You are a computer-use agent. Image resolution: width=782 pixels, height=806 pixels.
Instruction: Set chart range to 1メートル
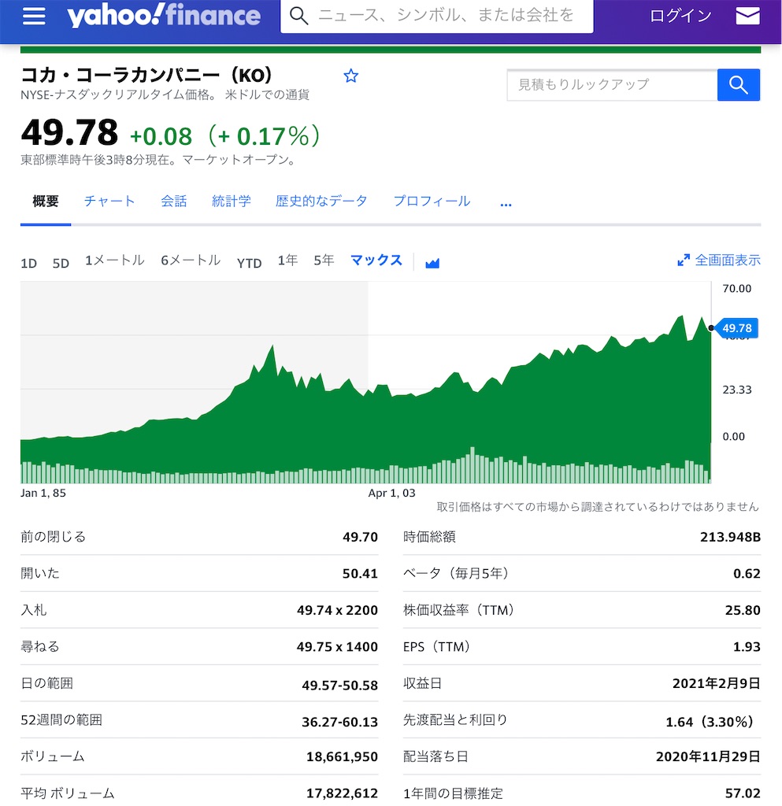click(x=115, y=261)
